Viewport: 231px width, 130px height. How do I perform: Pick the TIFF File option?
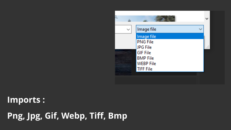[170, 69]
